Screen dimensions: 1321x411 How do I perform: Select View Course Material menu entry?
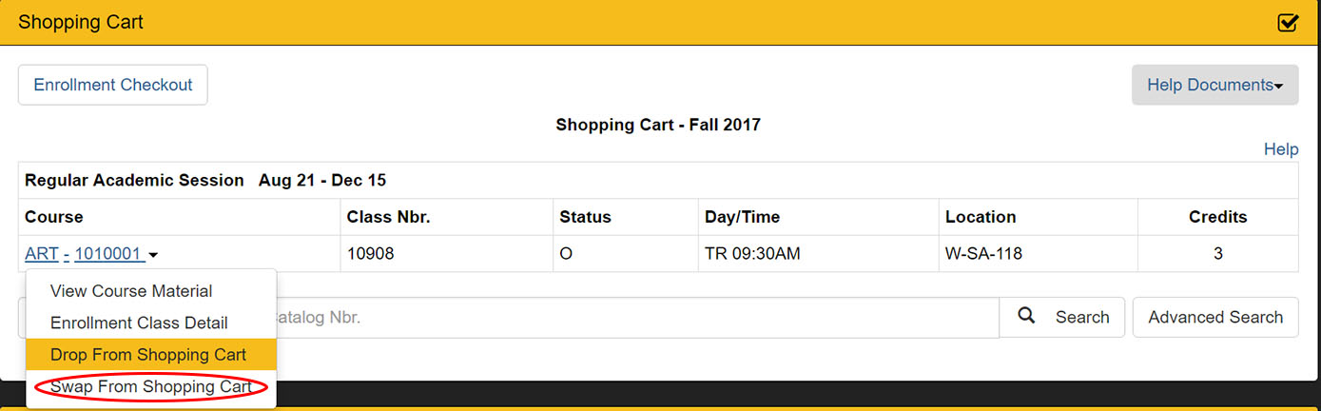tap(131, 291)
